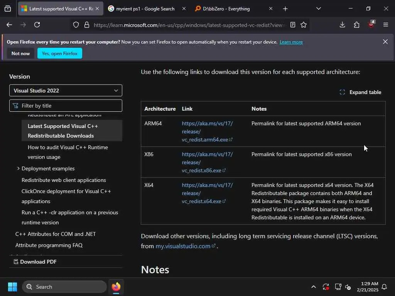Open the Learn more link
This screenshot has height=296, width=395.
(291, 42)
